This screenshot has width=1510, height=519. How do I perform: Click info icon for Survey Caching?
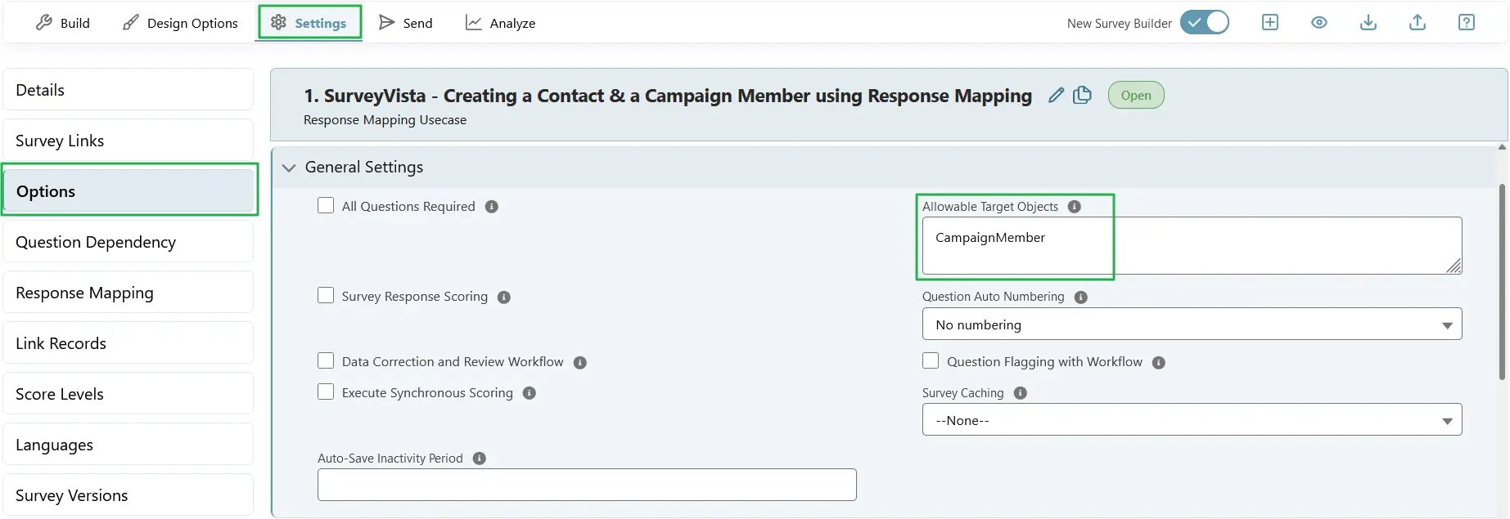1020,393
